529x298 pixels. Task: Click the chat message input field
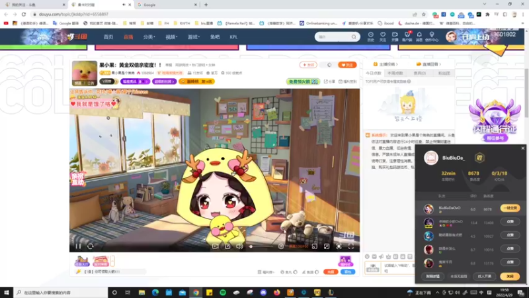pos(399,268)
